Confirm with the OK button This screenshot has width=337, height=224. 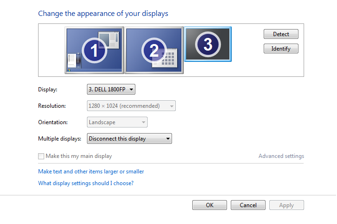pyautogui.click(x=210, y=205)
